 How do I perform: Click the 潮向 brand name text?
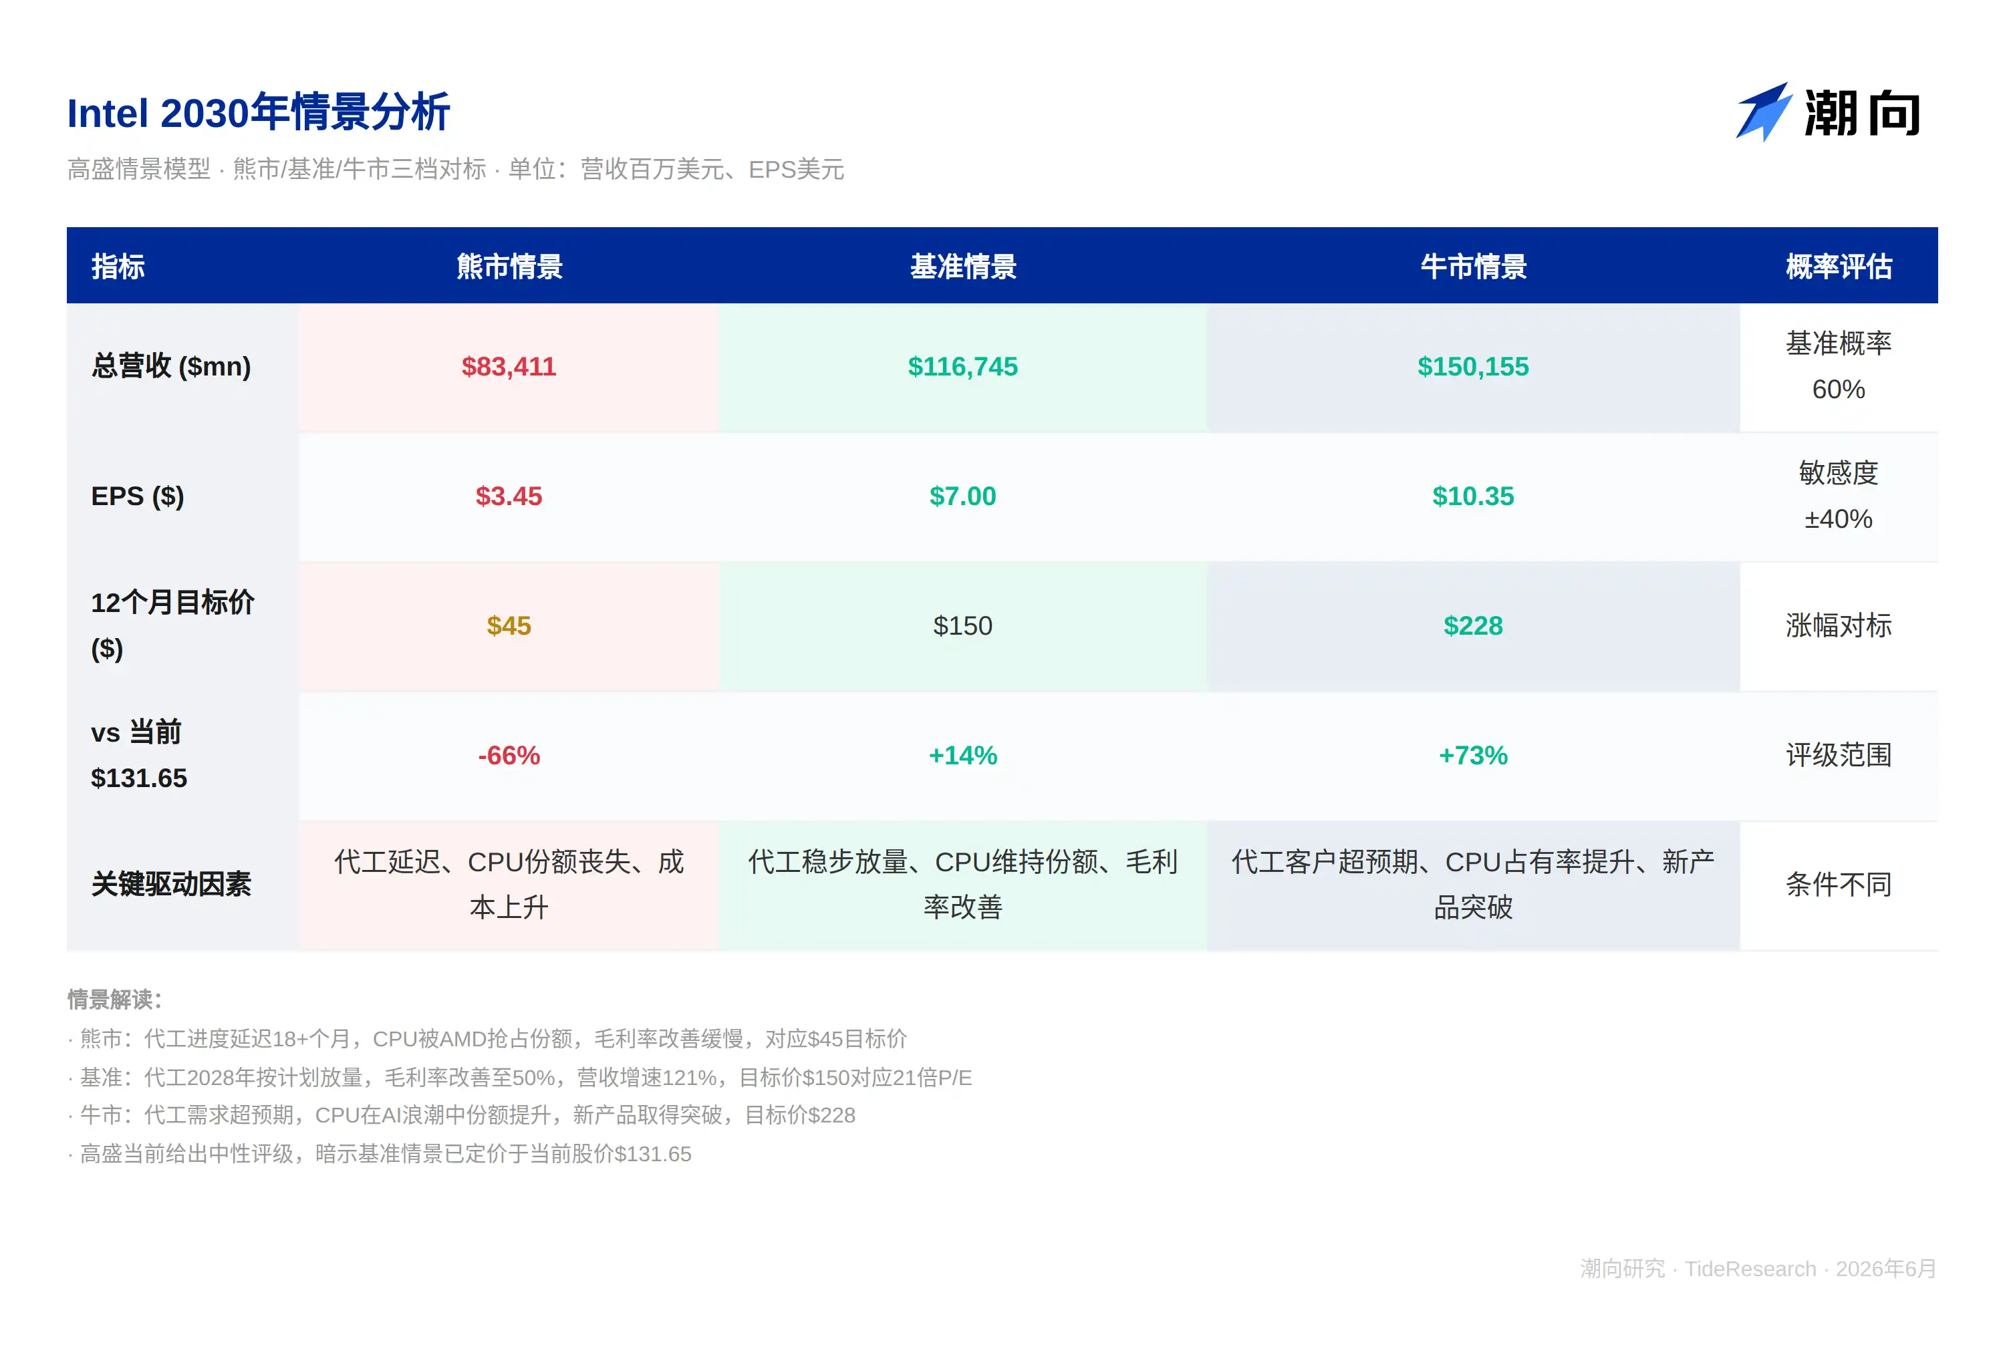pos(1862,113)
